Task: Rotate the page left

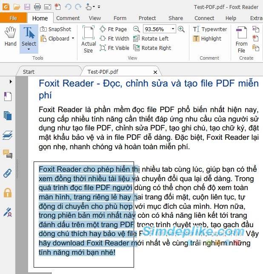Action: click(x=151, y=38)
